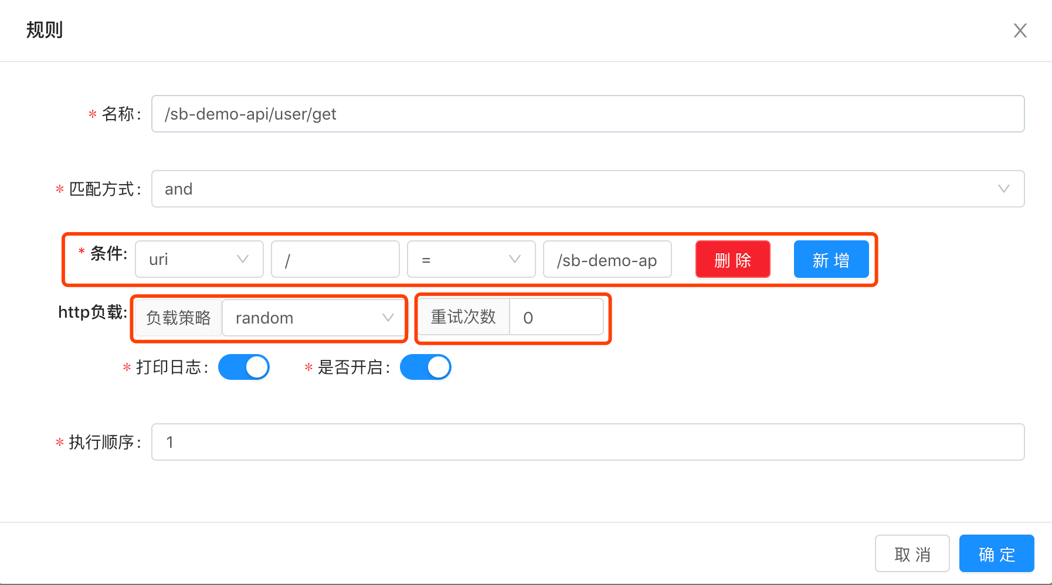Screen dimensions: 1052x585
Task: Click the red 删除 button
Action: tap(732, 259)
